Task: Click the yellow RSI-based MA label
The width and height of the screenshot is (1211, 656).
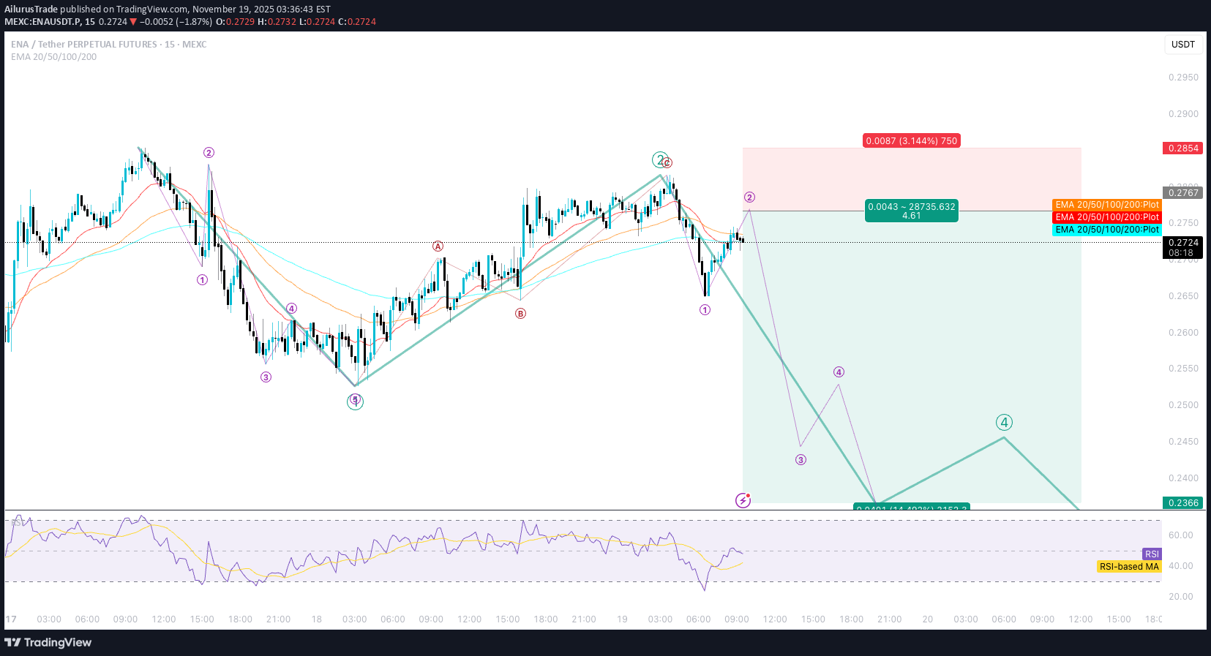Action: 1129,567
